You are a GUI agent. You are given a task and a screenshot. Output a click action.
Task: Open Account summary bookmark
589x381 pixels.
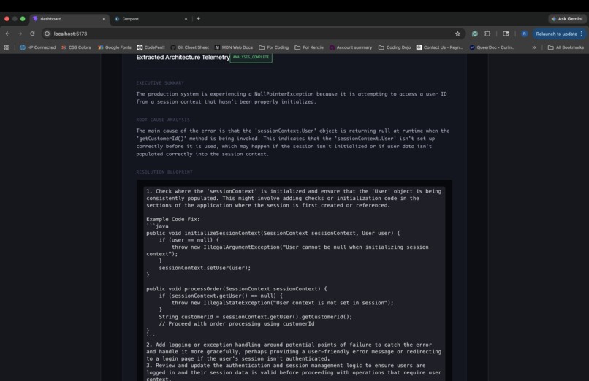coord(351,47)
